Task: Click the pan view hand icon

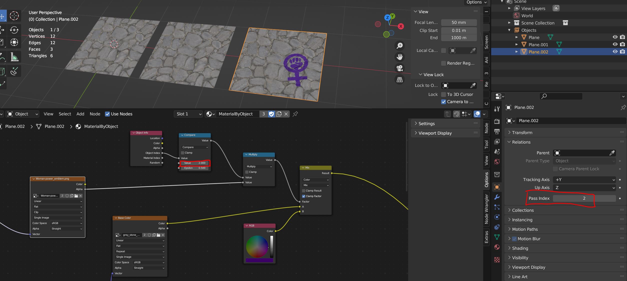Action: 400,57
